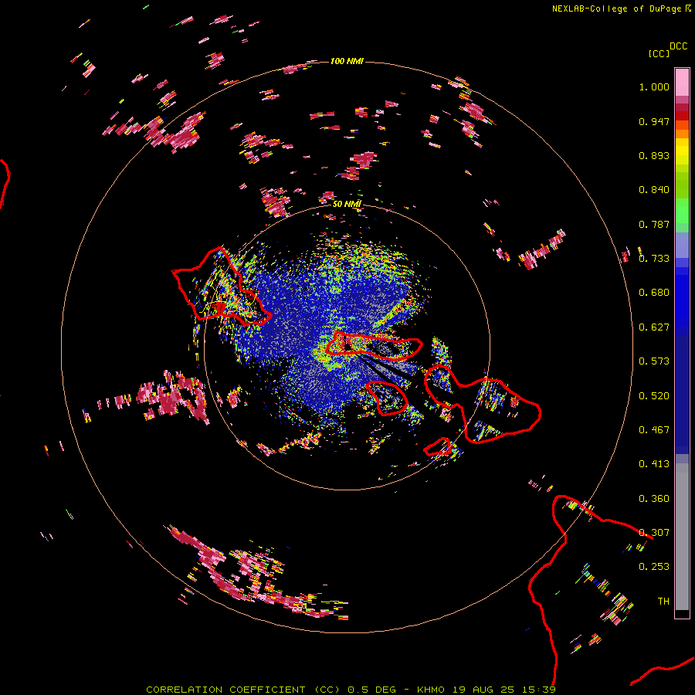The height and width of the screenshot is (695, 695).
Task: Select the 0.627 scale value
Action: 654,327
